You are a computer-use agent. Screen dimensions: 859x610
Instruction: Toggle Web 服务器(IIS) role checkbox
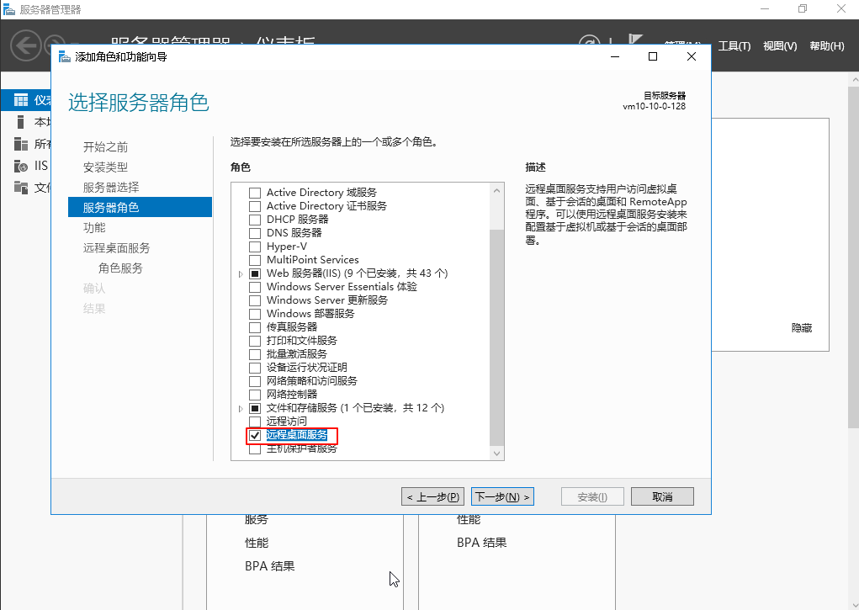(x=255, y=273)
